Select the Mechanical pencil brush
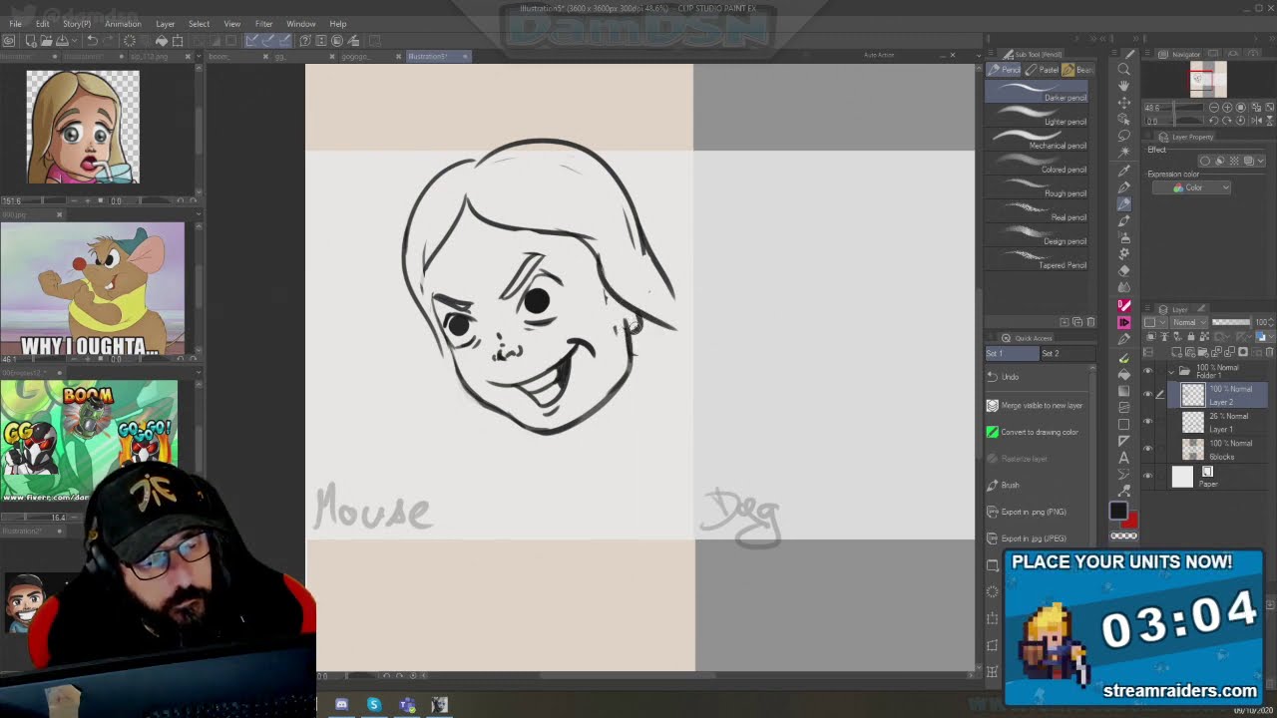The image size is (1277, 718). 1038,141
